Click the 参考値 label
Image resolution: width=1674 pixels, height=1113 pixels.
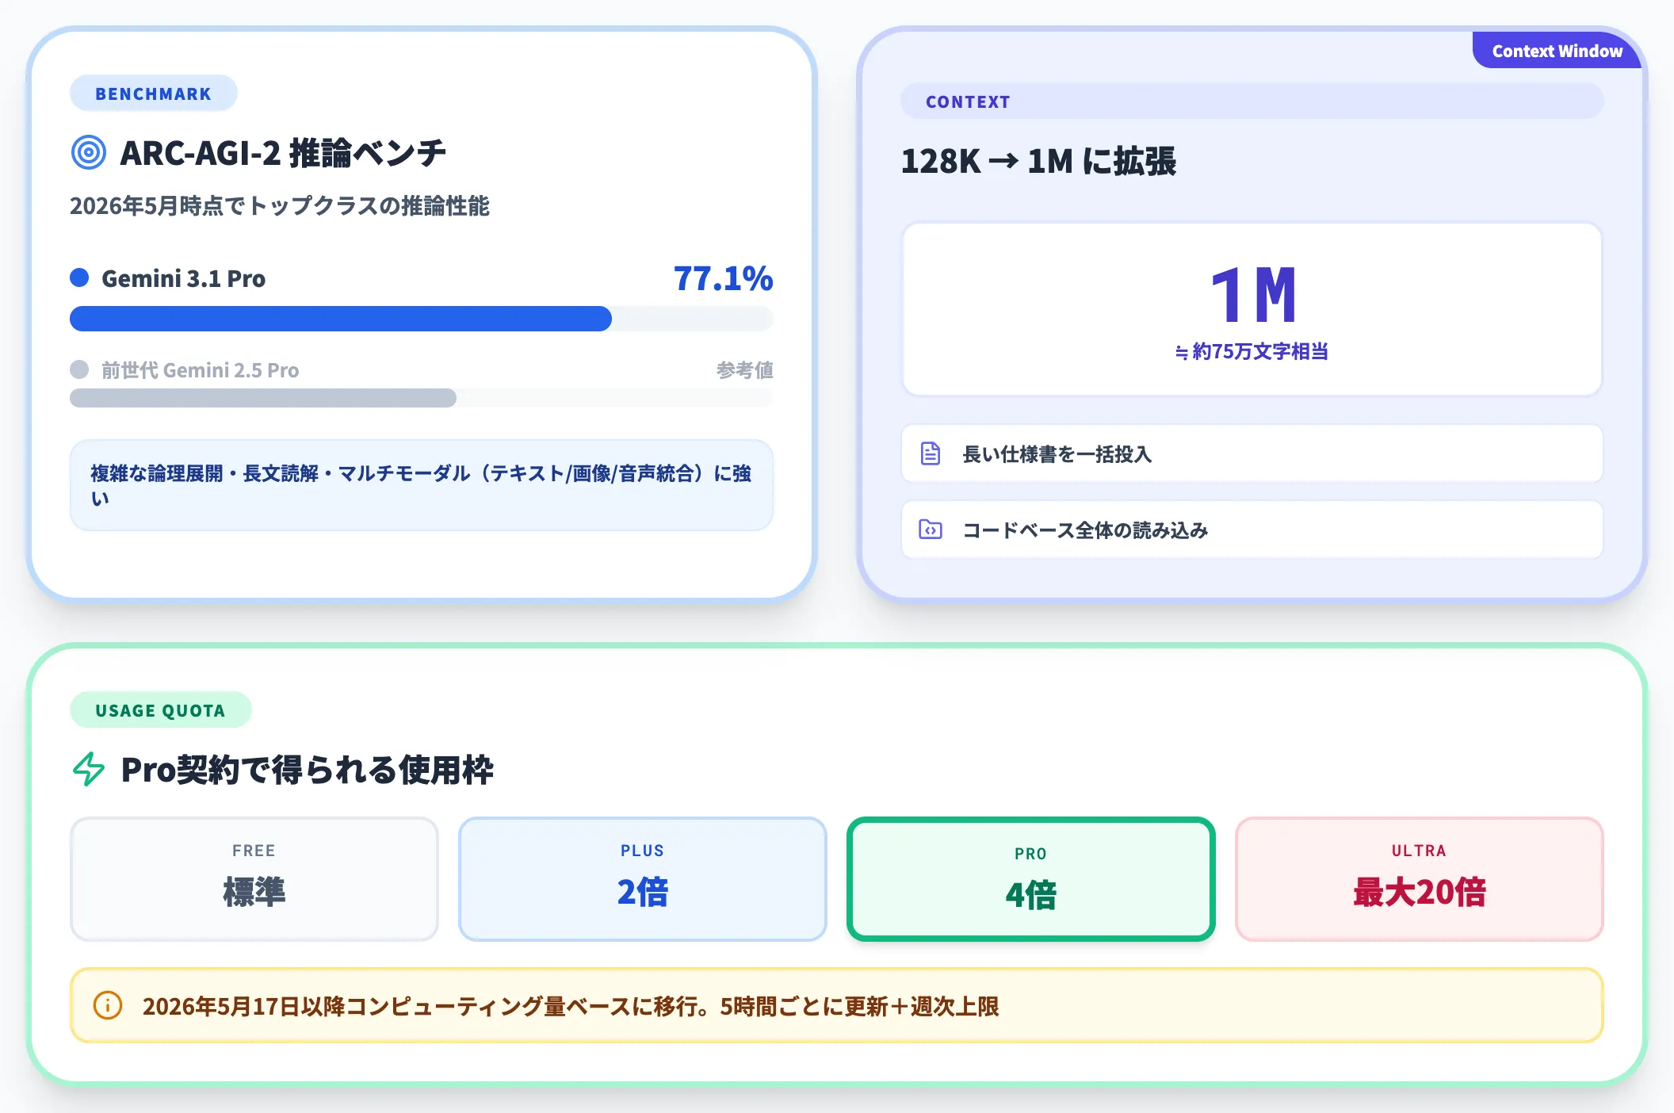pos(744,370)
